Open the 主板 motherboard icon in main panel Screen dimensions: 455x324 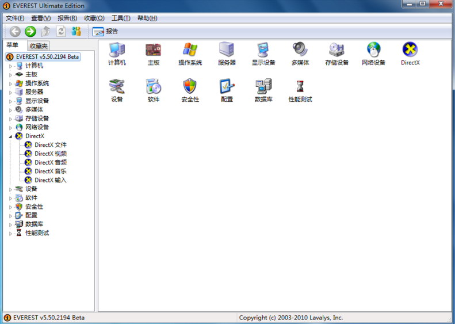153,54
